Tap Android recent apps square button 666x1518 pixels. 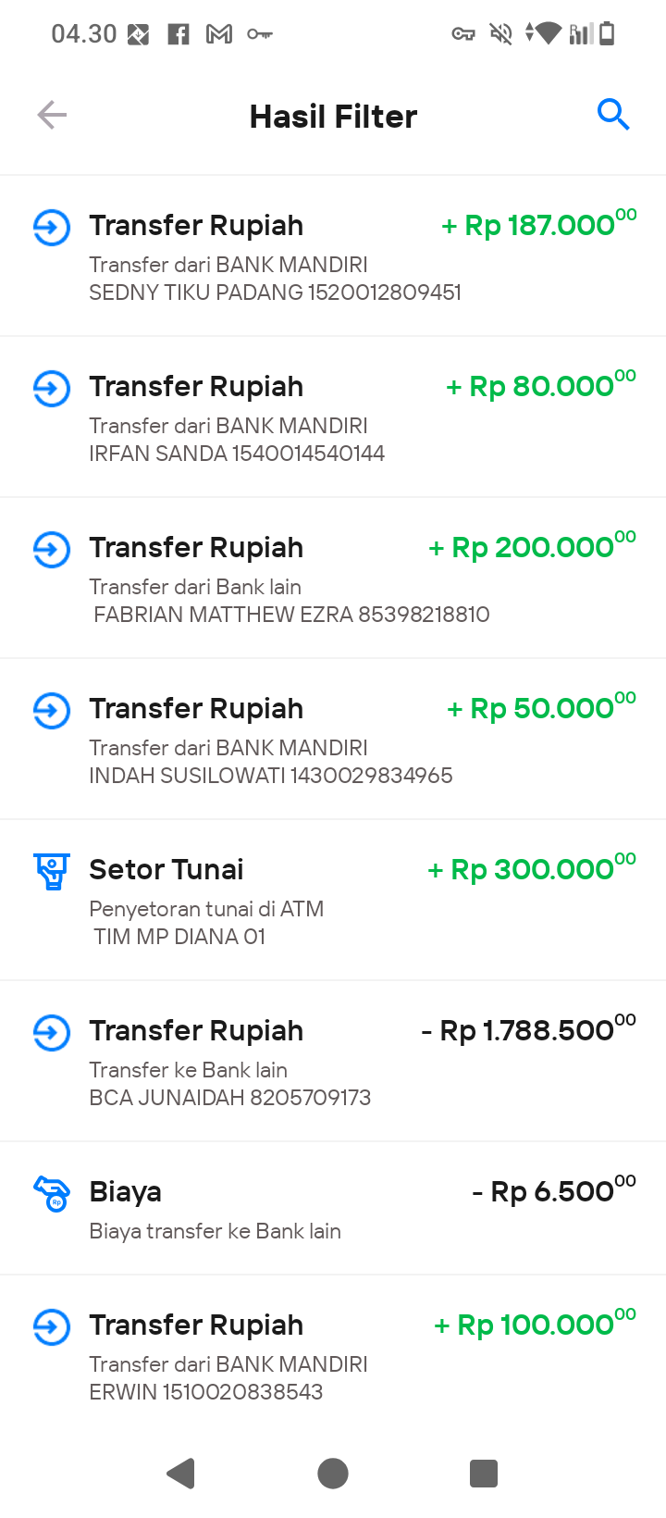click(484, 1473)
